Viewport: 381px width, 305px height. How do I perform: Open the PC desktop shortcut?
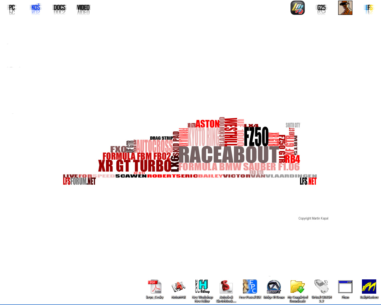(x=12, y=9)
